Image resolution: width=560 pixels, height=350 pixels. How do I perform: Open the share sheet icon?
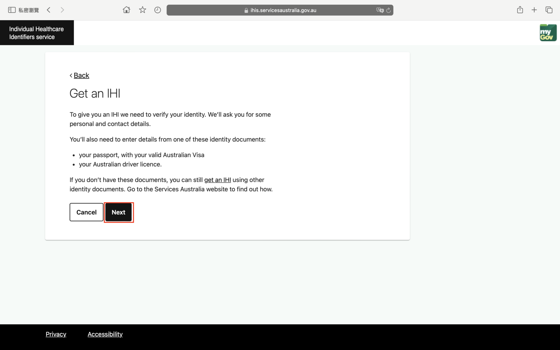coord(520,10)
